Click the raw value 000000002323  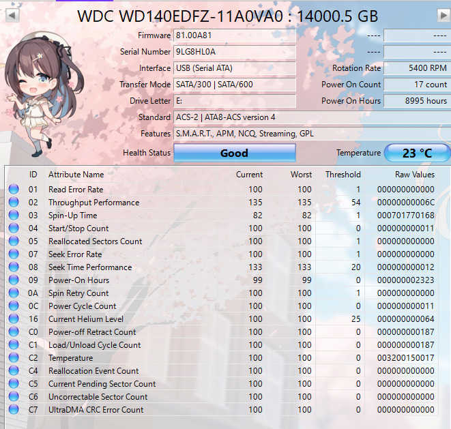406,280
